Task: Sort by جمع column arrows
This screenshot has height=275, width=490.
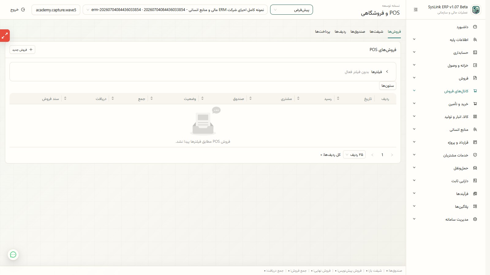Action: [113, 98]
